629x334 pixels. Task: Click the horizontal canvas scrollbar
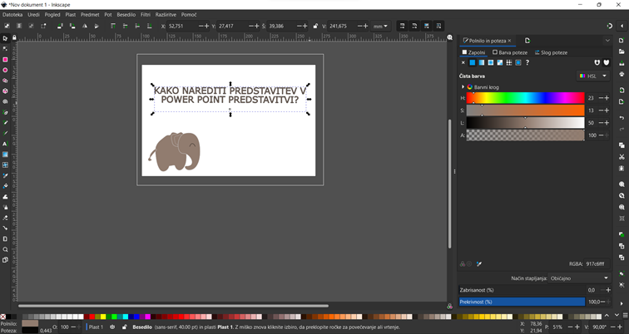[x=173, y=306]
